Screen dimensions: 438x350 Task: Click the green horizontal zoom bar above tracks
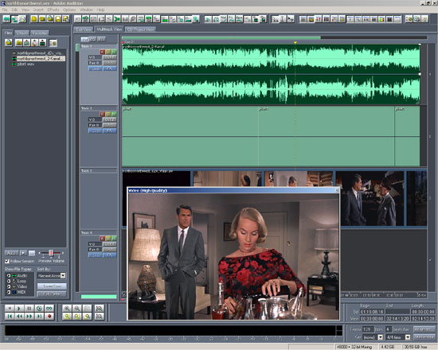click(221, 37)
